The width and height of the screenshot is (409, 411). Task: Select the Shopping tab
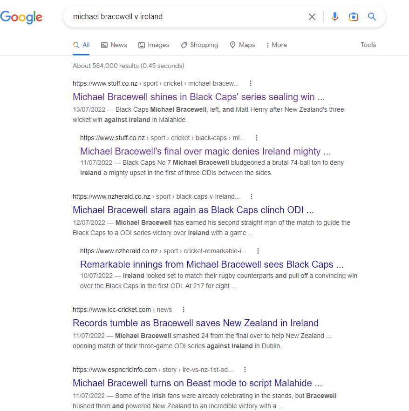199,45
